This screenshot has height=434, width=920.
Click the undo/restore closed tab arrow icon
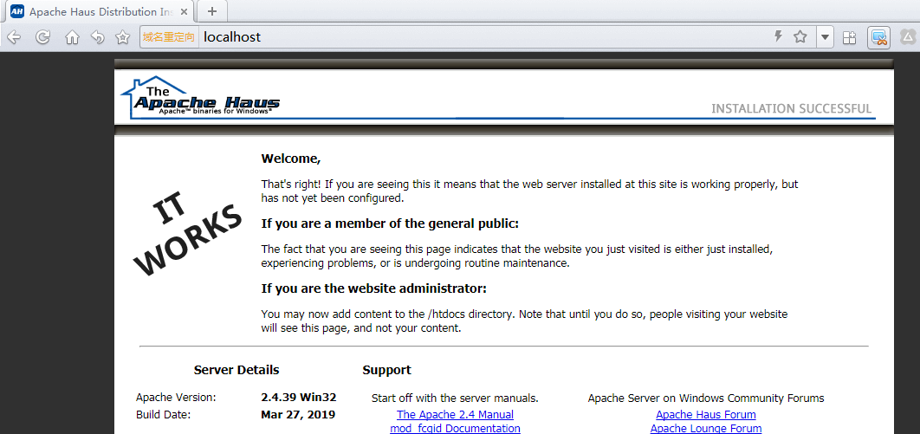pos(97,37)
